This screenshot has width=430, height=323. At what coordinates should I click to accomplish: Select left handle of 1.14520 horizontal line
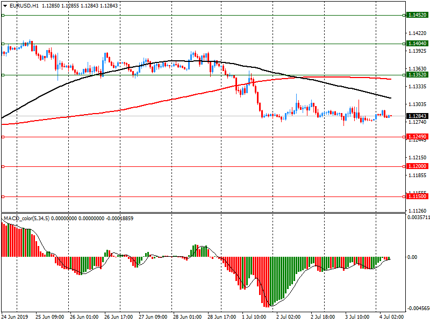pos(3,16)
